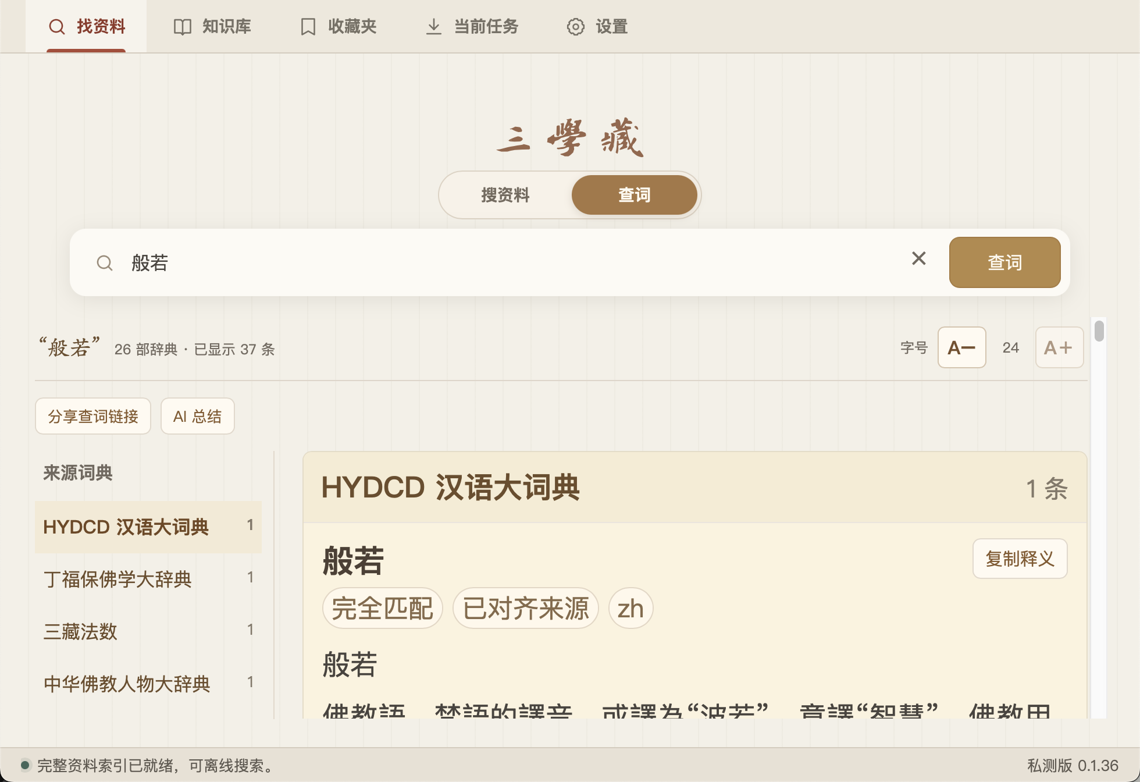The height and width of the screenshot is (782, 1140).
Task: Click 复制释义 button
Action: click(1020, 559)
